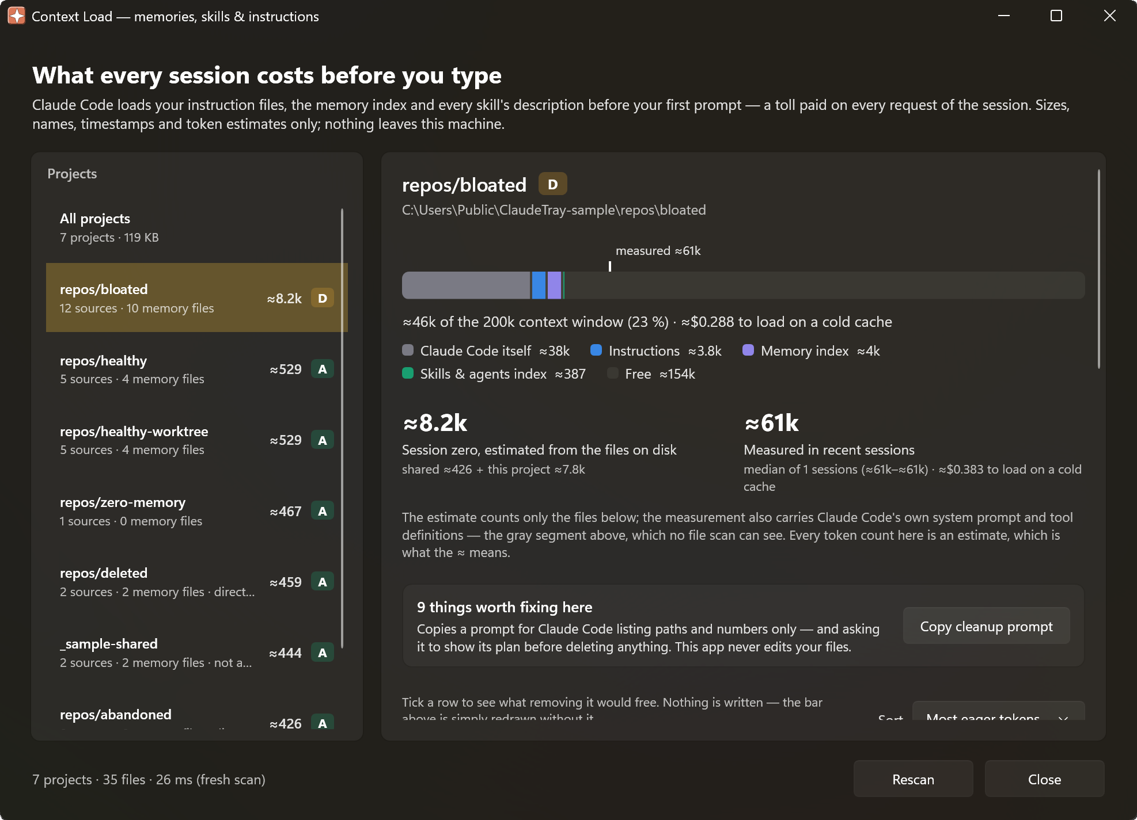Click the large ≈61k measured figure
This screenshot has height=820, width=1137.
pyautogui.click(x=771, y=423)
